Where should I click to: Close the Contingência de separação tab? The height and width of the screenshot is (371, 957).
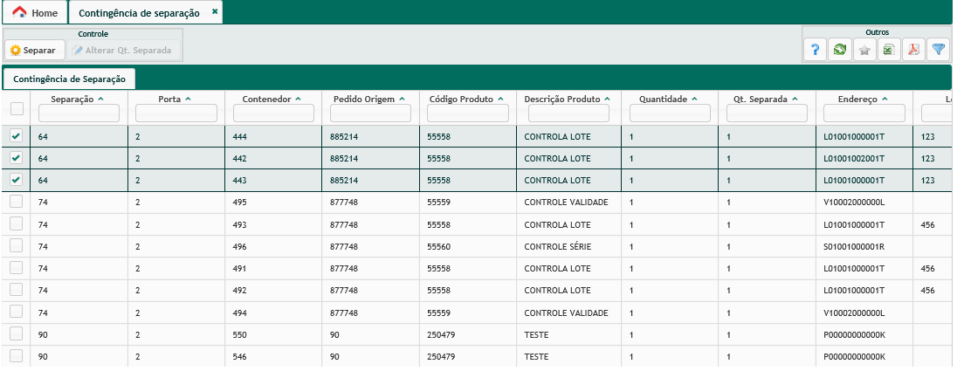point(215,12)
